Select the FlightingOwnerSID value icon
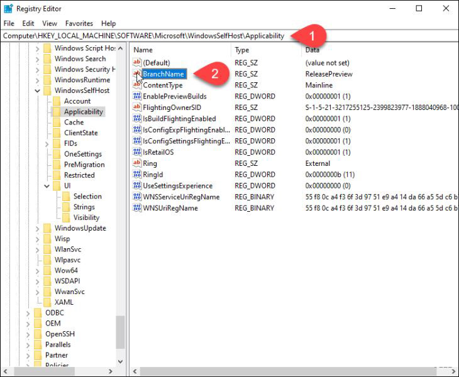The image size is (459, 377). pyautogui.click(x=137, y=107)
